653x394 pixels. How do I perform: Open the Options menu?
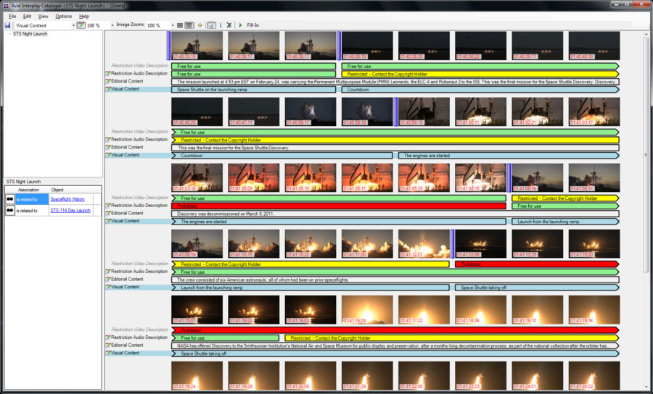click(x=63, y=16)
